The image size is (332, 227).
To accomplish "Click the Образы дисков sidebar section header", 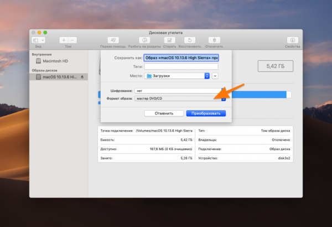I will click(x=44, y=70).
